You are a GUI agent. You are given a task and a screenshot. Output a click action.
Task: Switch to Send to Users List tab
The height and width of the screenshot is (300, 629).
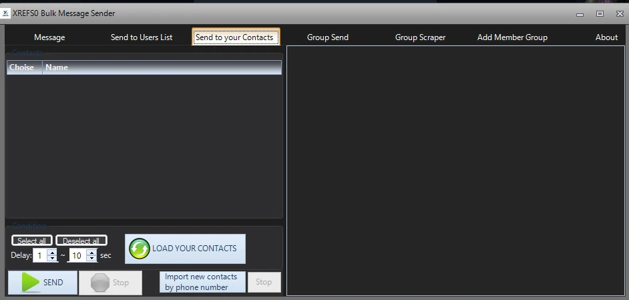[x=142, y=37]
